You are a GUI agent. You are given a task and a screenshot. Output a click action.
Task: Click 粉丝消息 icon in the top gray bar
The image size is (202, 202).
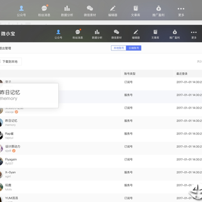coord(44,8)
